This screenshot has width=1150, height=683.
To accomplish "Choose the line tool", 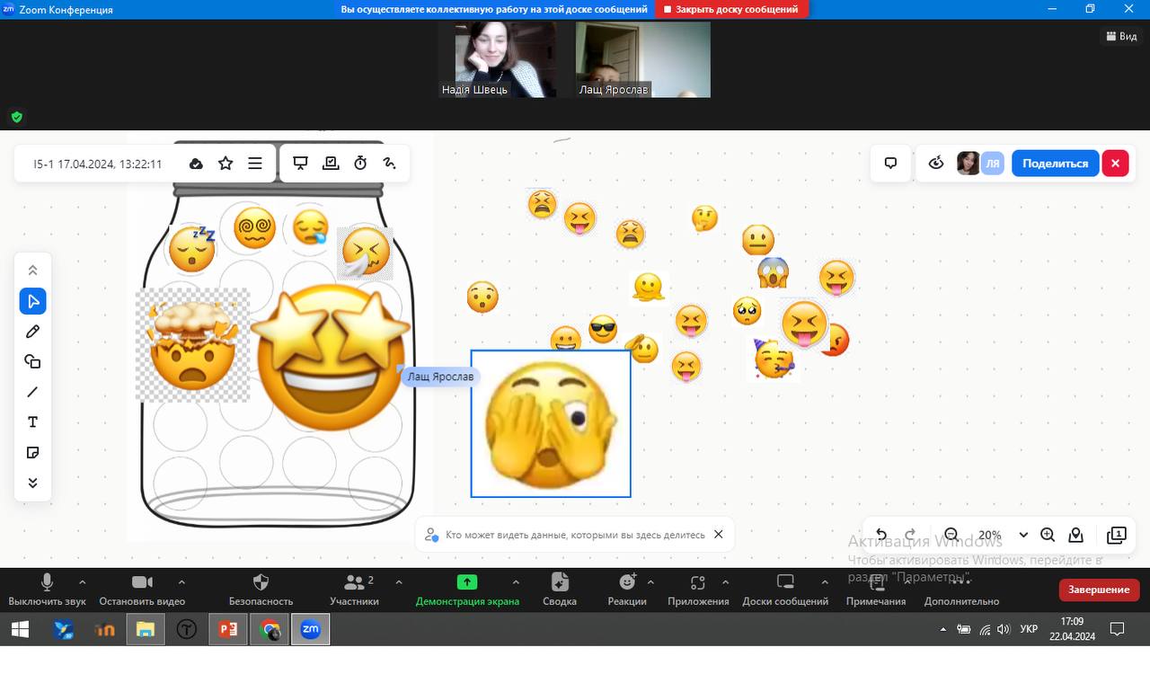I will click(32, 392).
